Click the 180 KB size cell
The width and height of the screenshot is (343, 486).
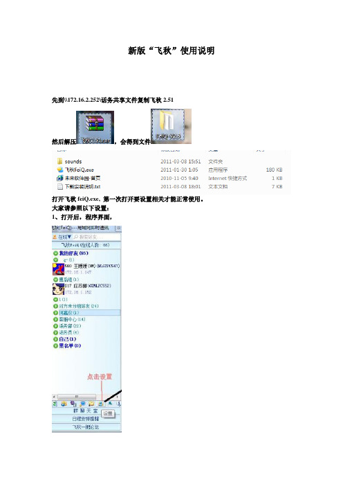(274, 170)
